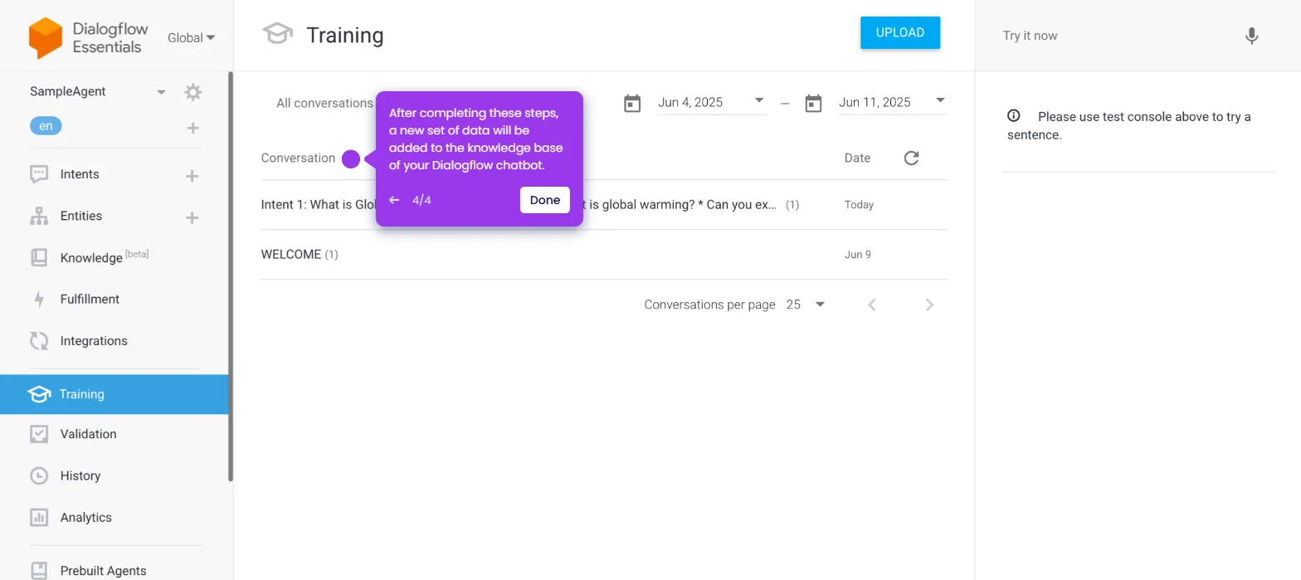Image resolution: width=1301 pixels, height=580 pixels.
Task: Click the Entities hierarchy icon
Action: (39, 217)
